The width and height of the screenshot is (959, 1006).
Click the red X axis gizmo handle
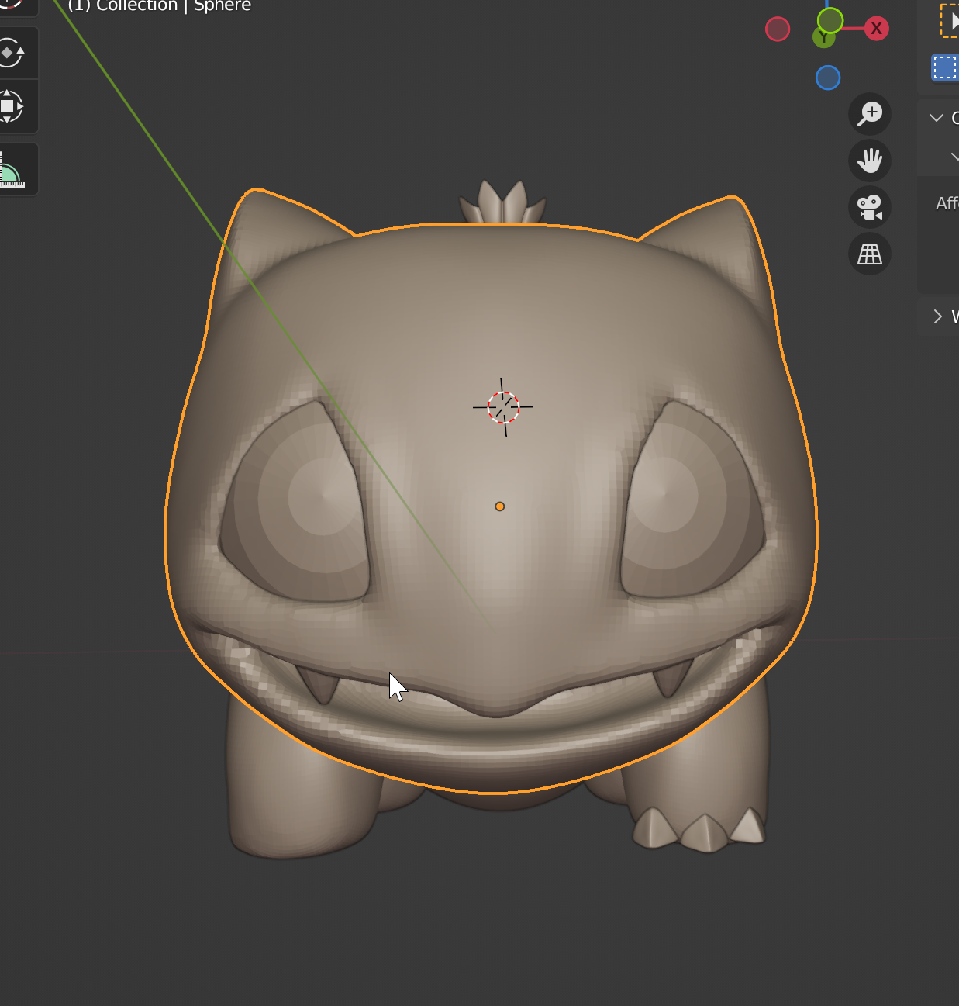pos(876,29)
